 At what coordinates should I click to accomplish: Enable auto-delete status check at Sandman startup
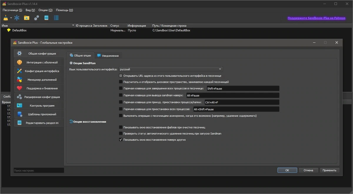[121, 133]
